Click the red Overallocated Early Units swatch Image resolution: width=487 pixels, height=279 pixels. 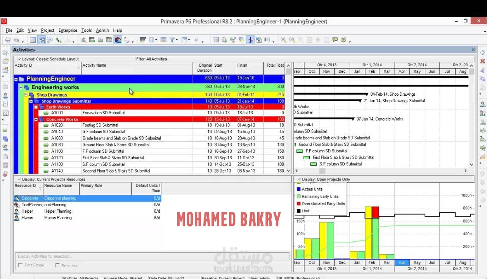[298, 203]
